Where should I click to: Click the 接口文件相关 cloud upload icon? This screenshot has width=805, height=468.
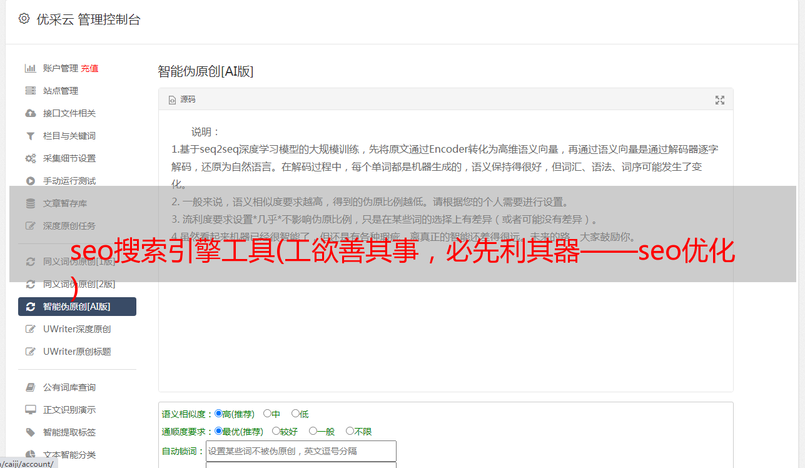pyautogui.click(x=30, y=113)
